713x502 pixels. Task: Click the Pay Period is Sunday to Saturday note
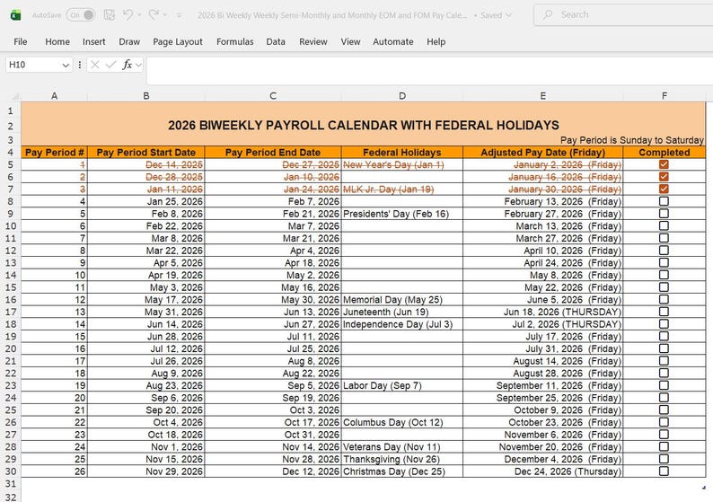(632, 140)
